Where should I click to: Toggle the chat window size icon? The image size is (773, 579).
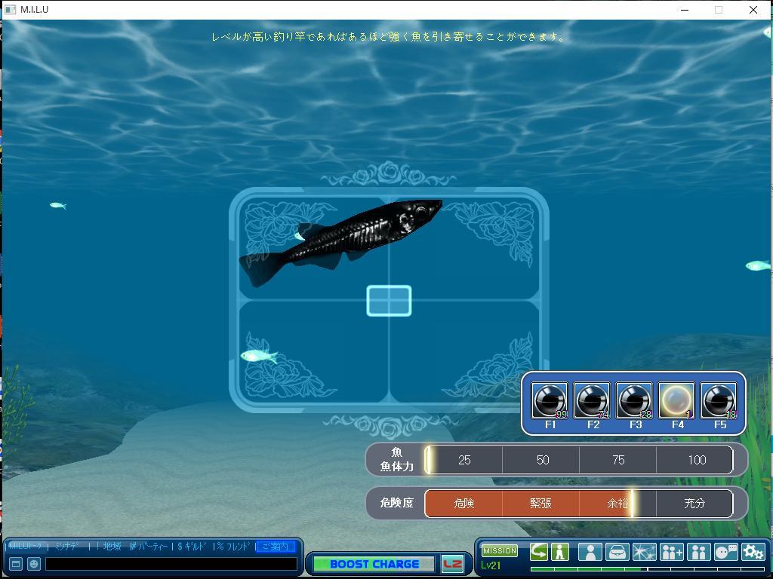tap(15, 564)
